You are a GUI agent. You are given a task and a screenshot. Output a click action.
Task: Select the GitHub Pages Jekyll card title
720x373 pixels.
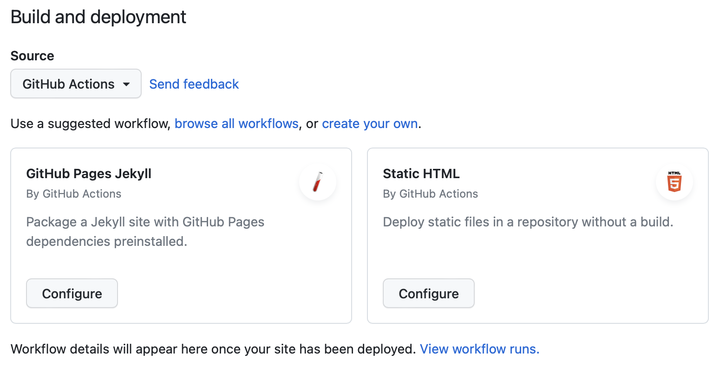pyautogui.click(x=89, y=174)
